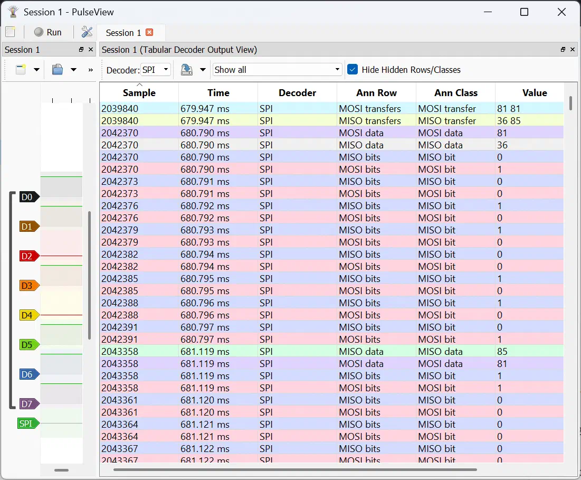Image resolution: width=581 pixels, height=480 pixels.
Task: Click the new view icon in Session toolbar
Action: coord(21,69)
